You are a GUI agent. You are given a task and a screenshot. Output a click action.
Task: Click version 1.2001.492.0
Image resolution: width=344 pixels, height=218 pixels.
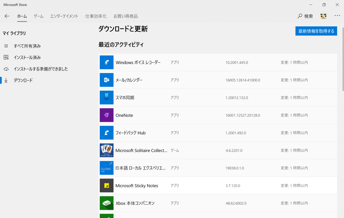click(x=236, y=133)
